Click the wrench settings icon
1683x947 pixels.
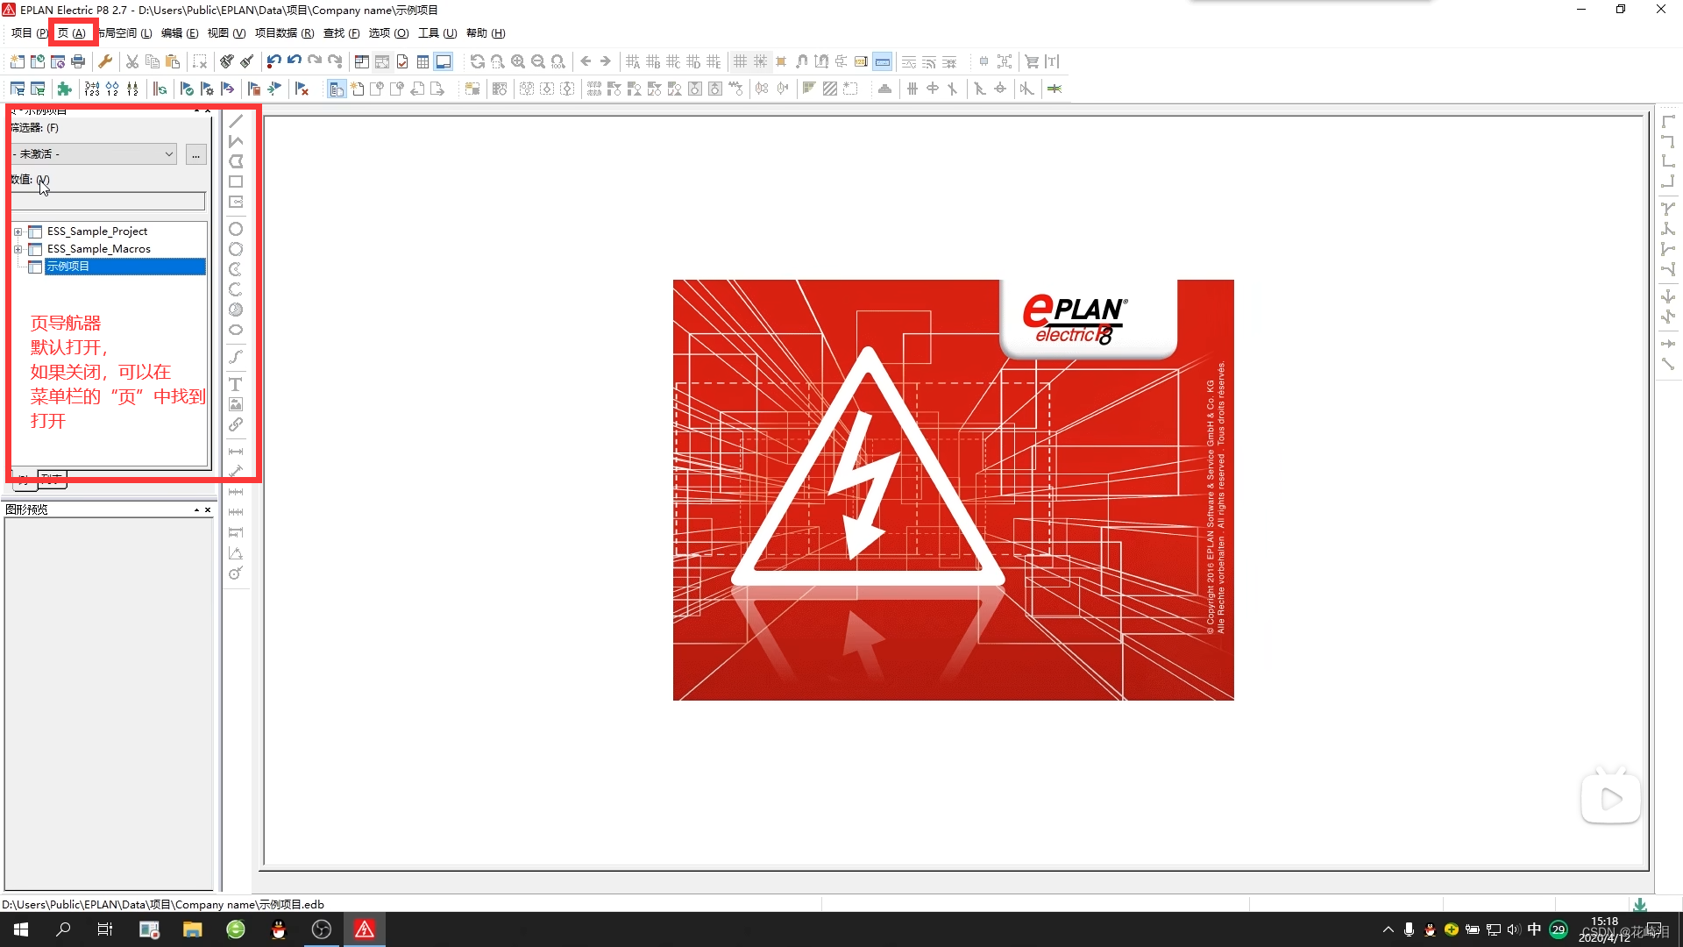105,61
